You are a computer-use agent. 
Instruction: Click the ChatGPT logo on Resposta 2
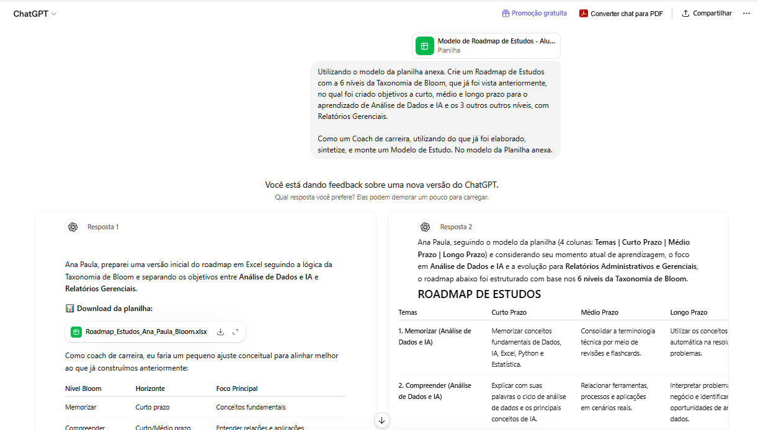click(x=425, y=227)
